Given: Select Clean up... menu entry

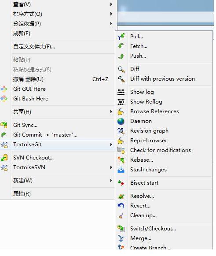Looking at the screenshot, I should [x=164, y=215].
